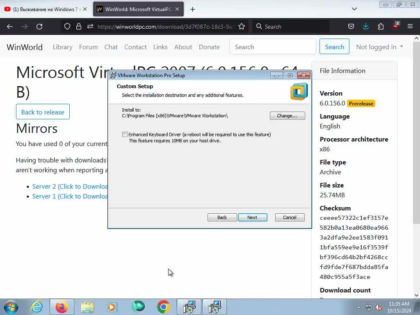Click the Back to release button

tap(43, 112)
